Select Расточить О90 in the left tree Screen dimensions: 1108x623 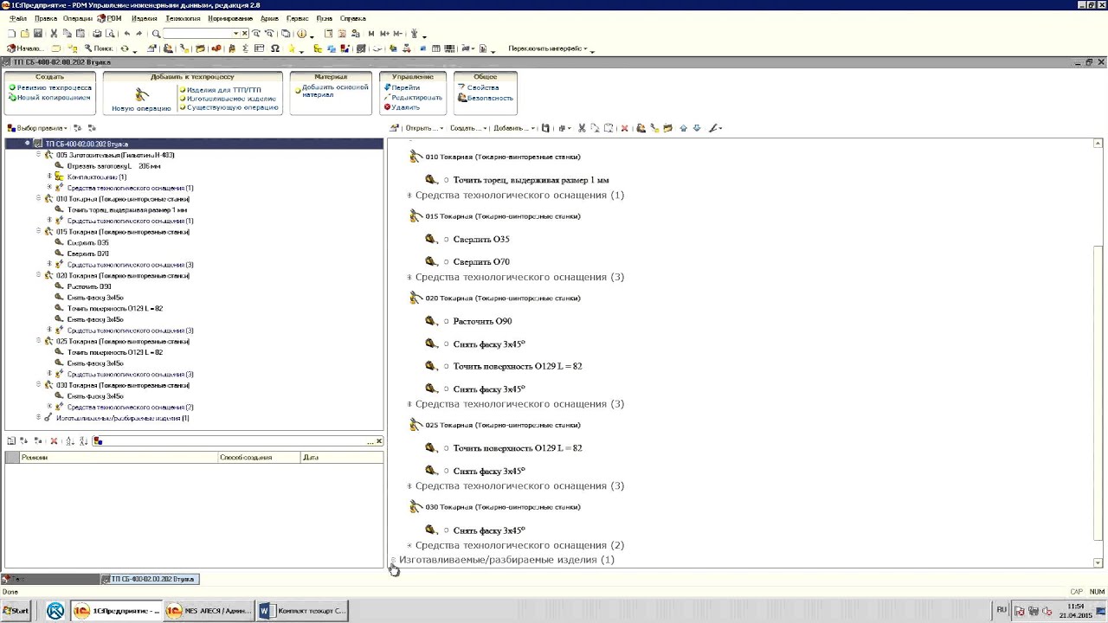pos(89,286)
